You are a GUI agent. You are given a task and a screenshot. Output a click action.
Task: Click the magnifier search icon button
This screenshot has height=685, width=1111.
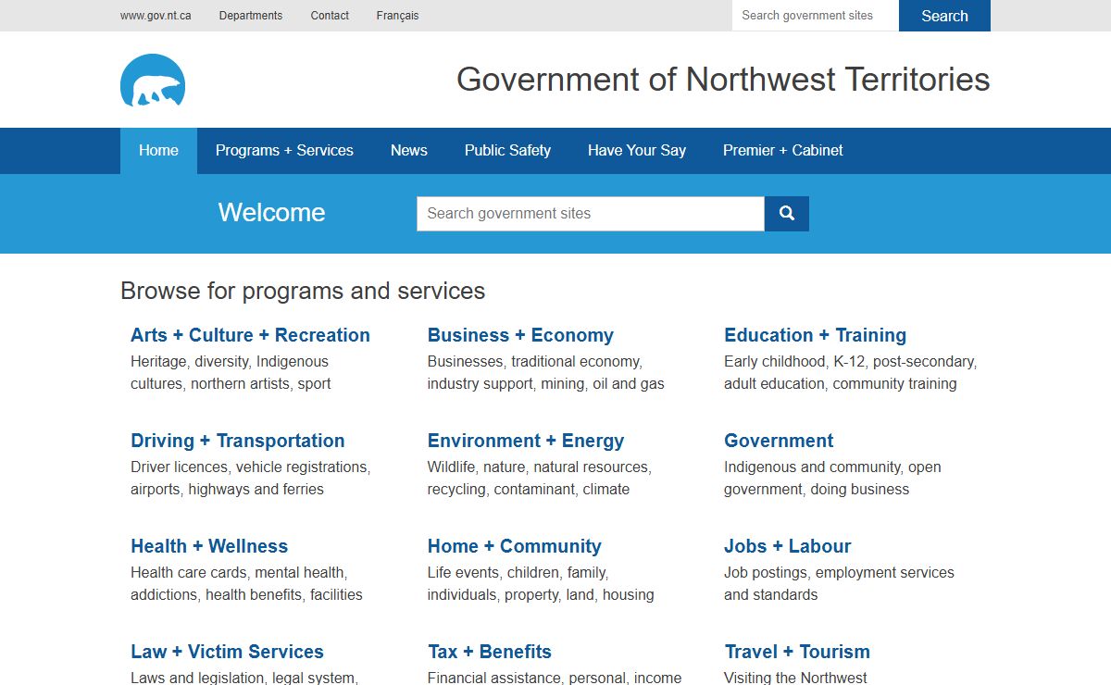click(x=787, y=213)
